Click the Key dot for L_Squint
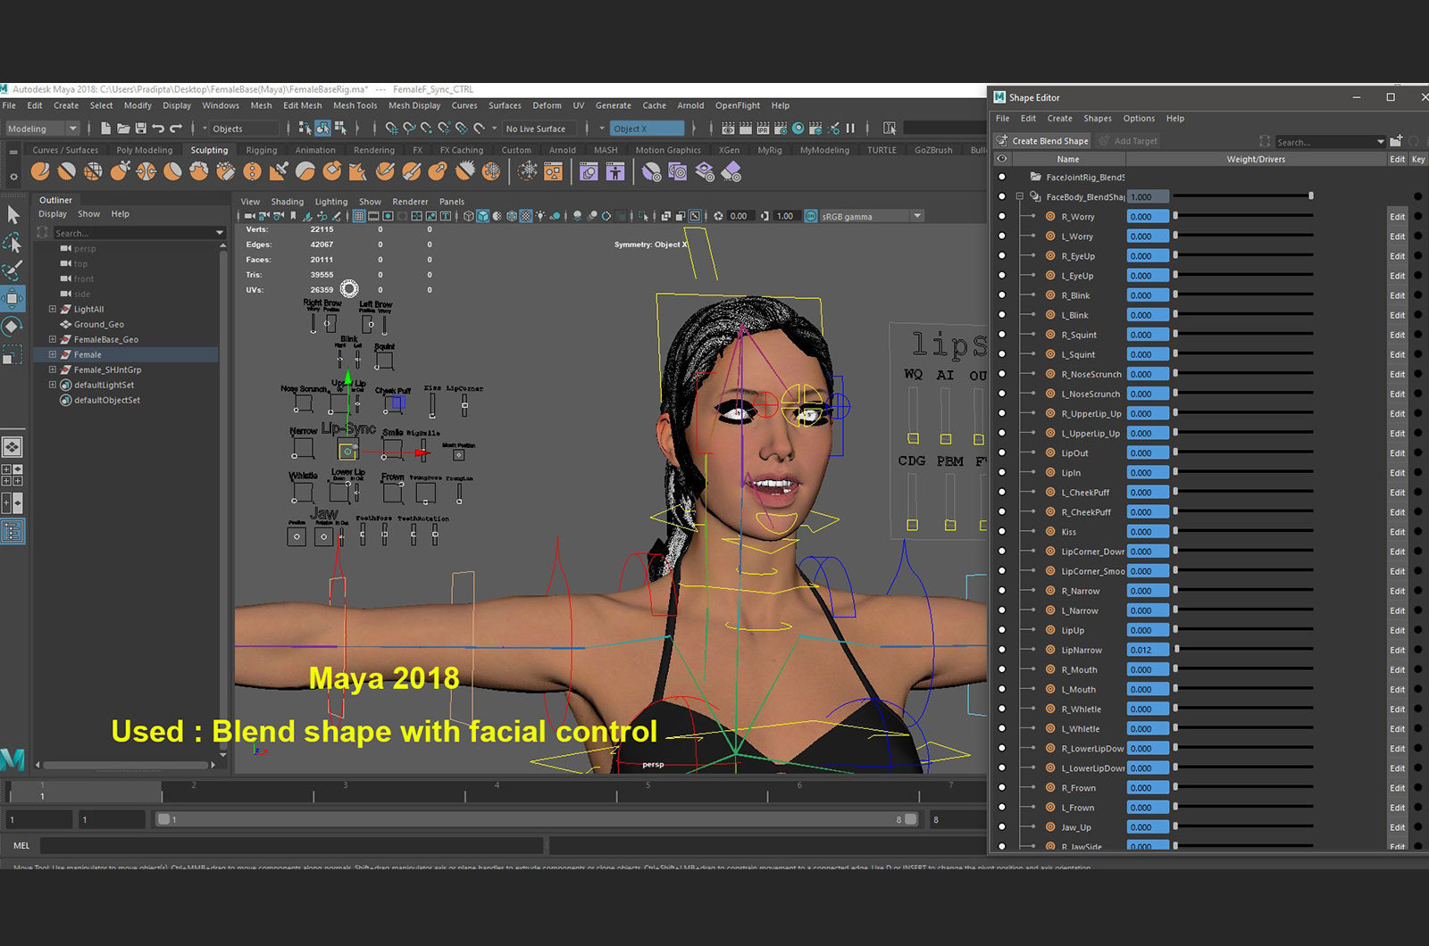The height and width of the screenshot is (946, 1429). [1417, 354]
